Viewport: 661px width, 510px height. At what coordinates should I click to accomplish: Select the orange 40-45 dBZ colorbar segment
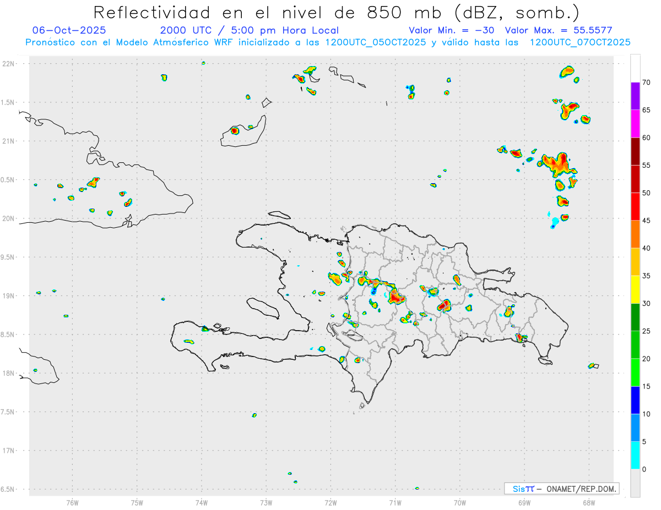pos(635,234)
